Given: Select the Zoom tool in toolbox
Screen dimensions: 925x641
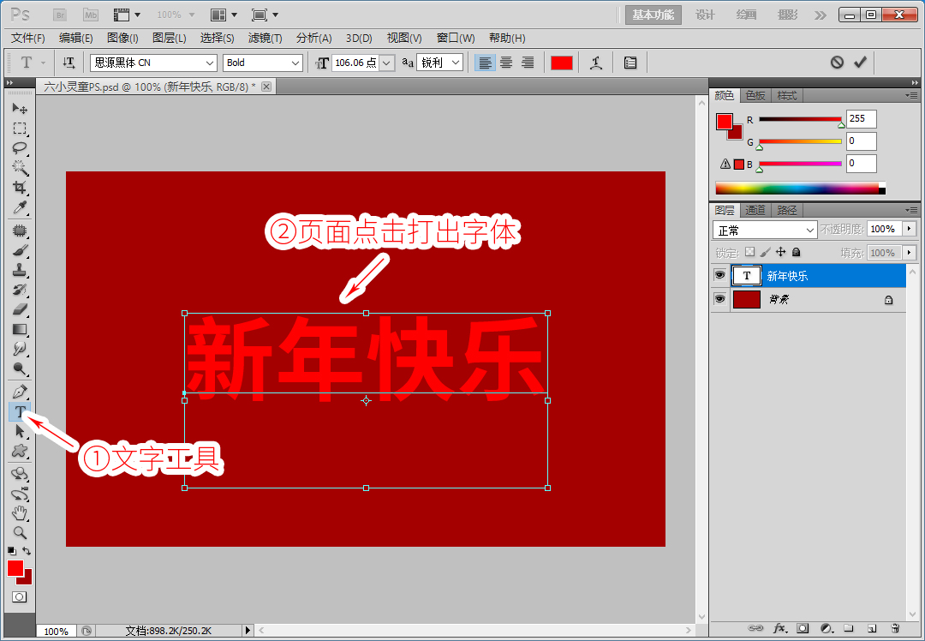Looking at the screenshot, I should click(x=20, y=532).
